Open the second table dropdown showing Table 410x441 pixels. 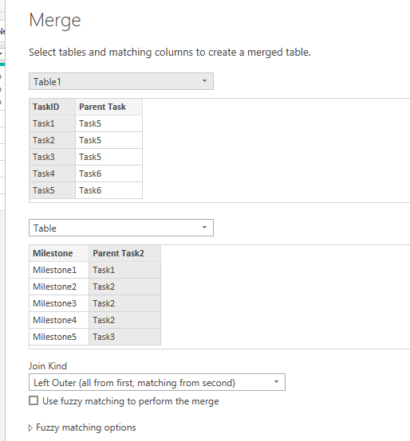[x=121, y=228]
